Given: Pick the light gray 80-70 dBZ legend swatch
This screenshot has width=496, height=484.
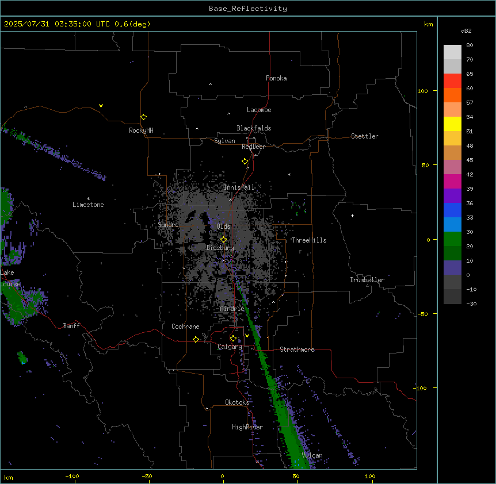Looking at the screenshot, I should coord(452,52).
